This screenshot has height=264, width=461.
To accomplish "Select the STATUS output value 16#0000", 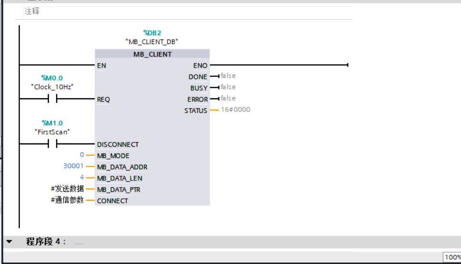I will [x=235, y=110].
